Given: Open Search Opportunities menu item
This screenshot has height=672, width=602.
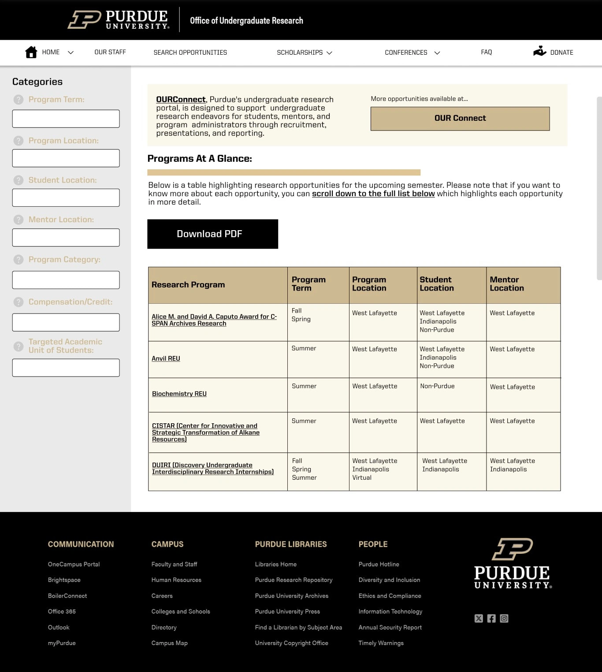Looking at the screenshot, I should click(x=190, y=52).
